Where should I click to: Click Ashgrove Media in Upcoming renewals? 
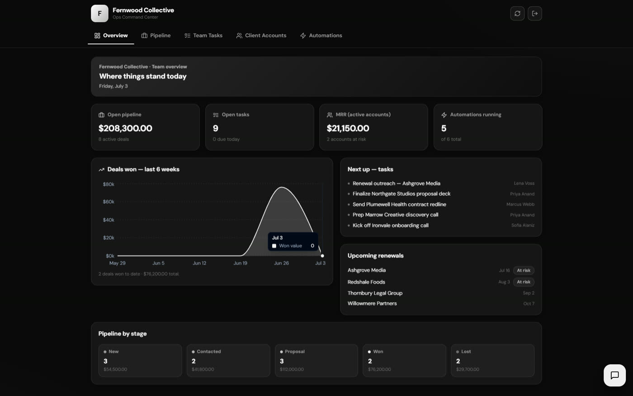[367, 270]
